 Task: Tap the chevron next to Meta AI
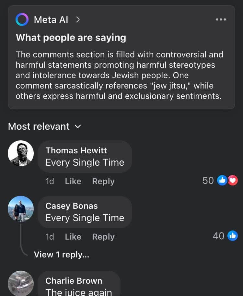coord(78,20)
